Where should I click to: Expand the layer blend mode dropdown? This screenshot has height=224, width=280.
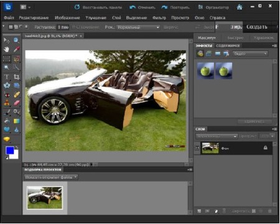(216, 136)
